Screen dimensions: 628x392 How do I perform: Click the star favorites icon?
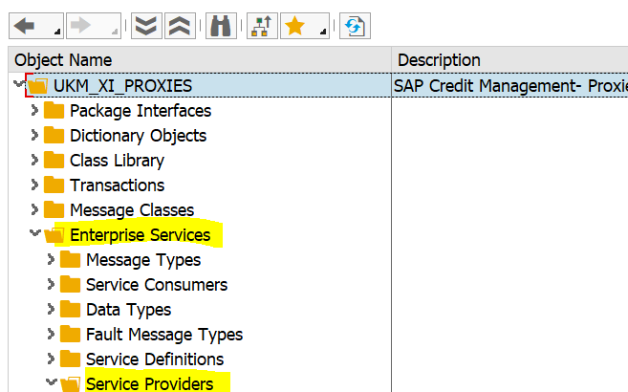tap(295, 27)
